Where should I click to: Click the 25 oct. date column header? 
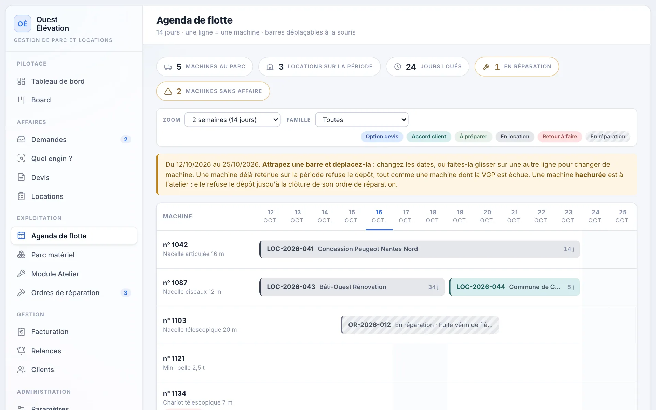tap(623, 216)
